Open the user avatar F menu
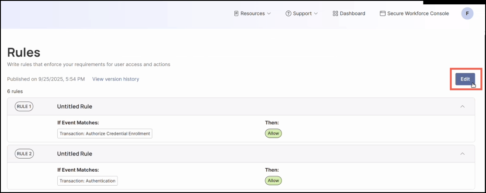The height and width of the screenshot is (193, 486). click(467, 14)
